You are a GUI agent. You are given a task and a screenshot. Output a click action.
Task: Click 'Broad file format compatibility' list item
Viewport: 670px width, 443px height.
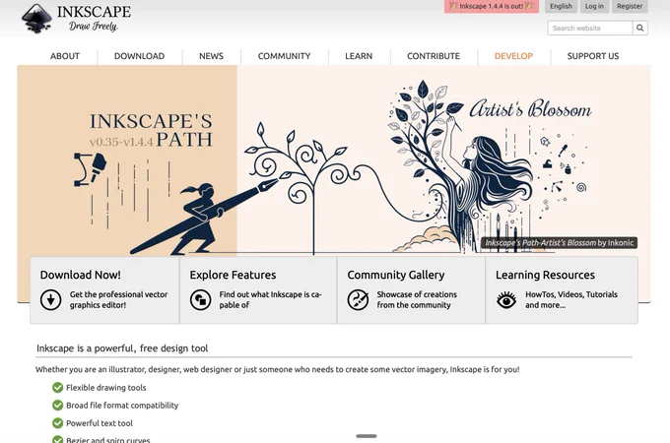tap(122, 406)
